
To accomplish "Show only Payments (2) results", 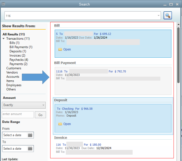I will tap(18, 64).
